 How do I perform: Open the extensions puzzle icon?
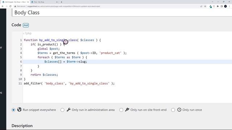(217, 6)
